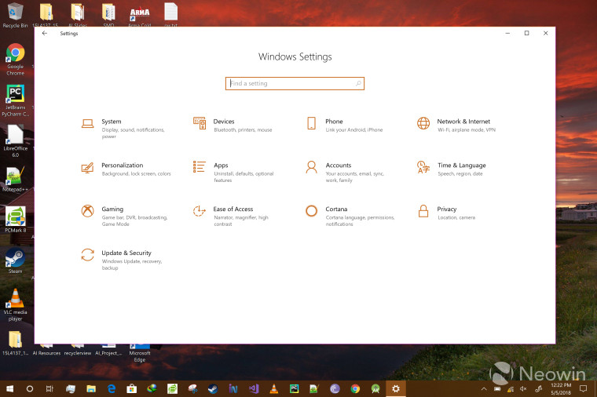Open Visual Studio from taskbar

point(254,388)
